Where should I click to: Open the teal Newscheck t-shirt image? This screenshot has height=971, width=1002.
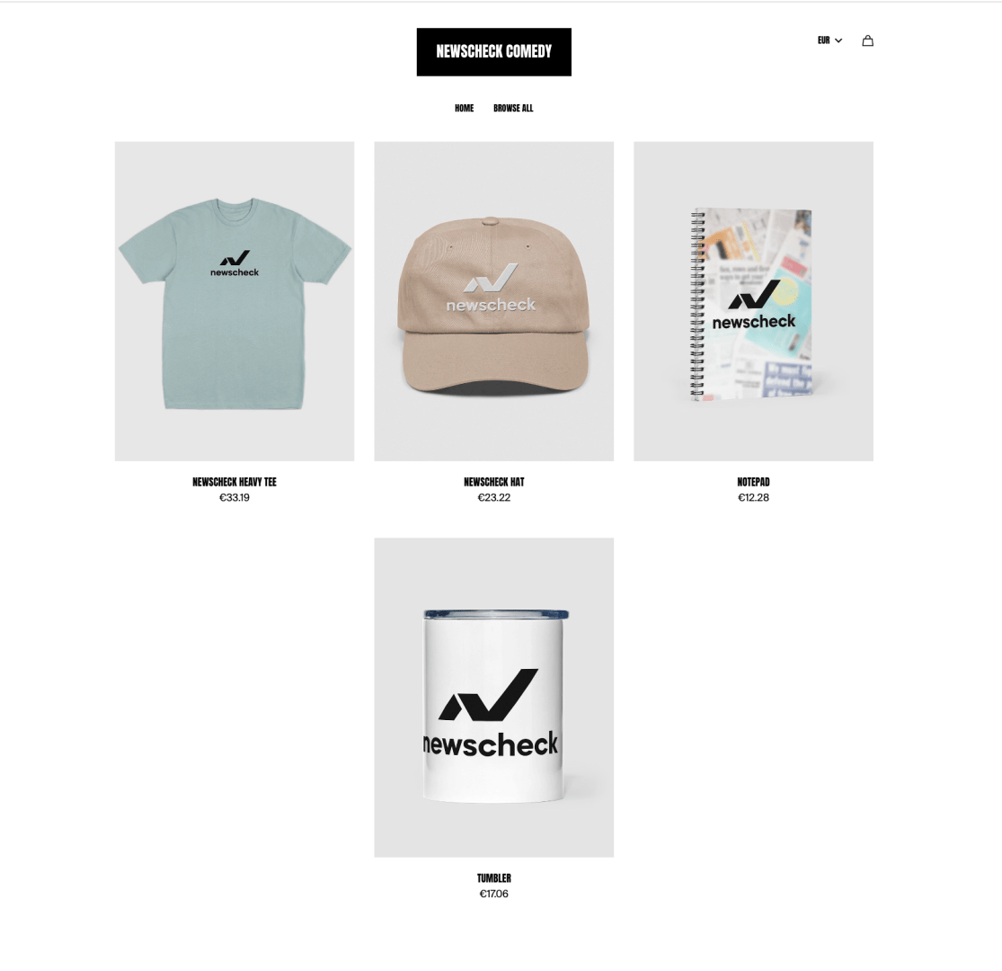[235, 301]
